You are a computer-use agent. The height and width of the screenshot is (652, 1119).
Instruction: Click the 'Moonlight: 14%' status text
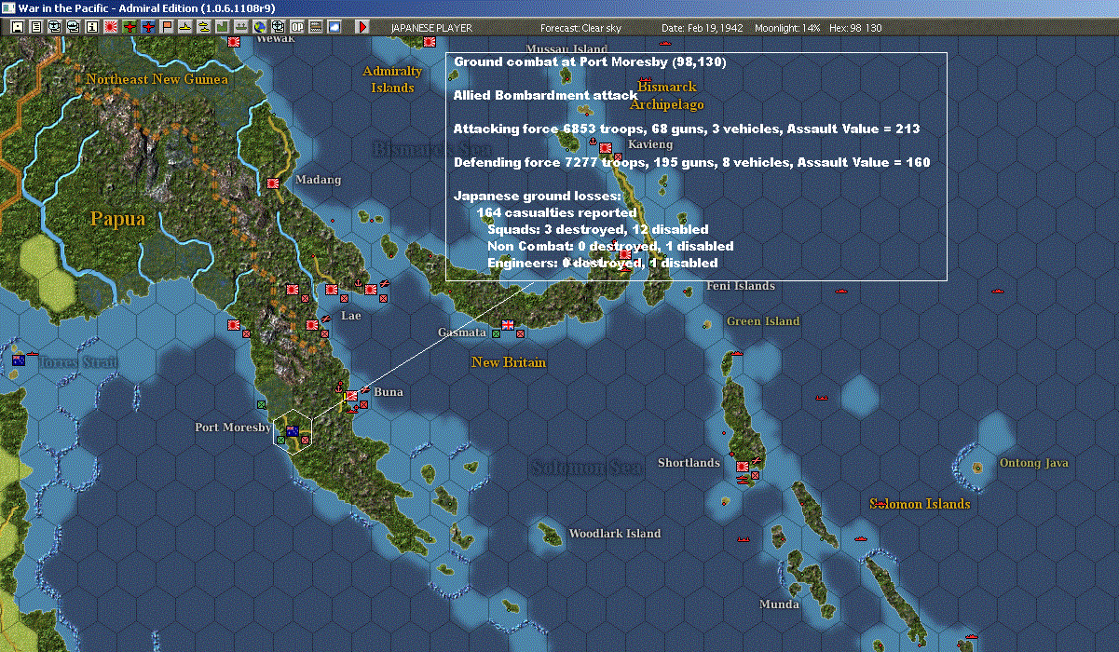787,28
